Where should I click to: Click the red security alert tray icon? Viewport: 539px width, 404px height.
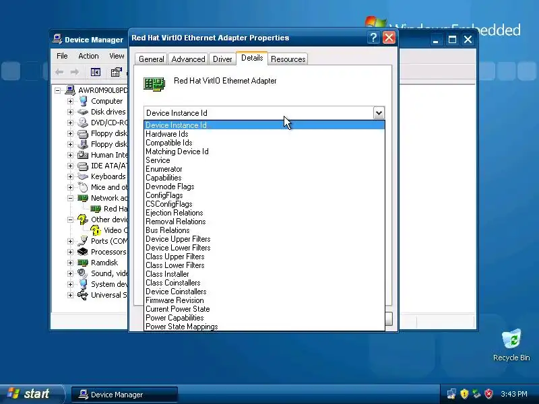489,394
